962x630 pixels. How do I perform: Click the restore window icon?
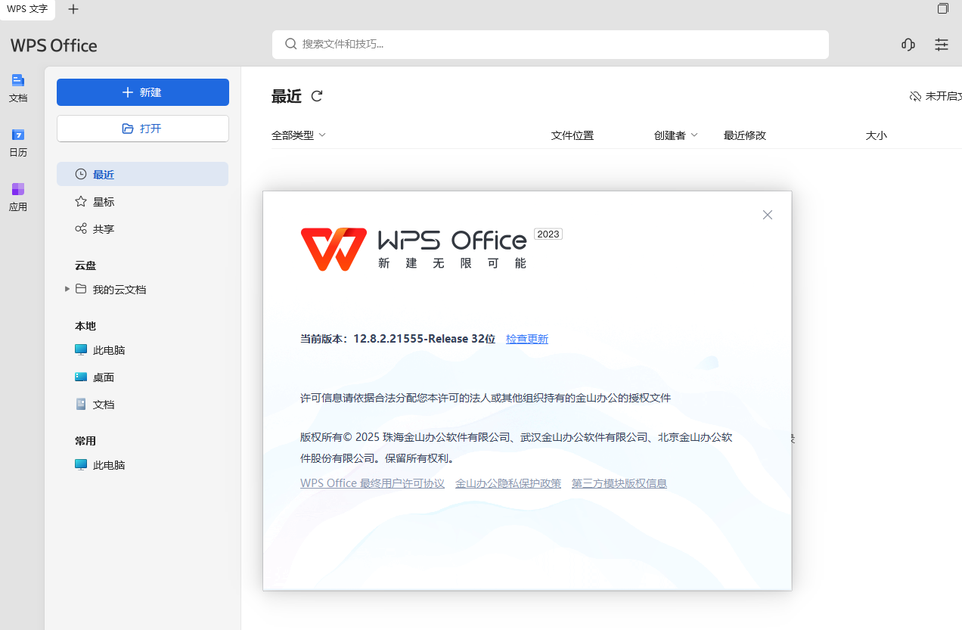pyautogui.click(x=943, y=8)
